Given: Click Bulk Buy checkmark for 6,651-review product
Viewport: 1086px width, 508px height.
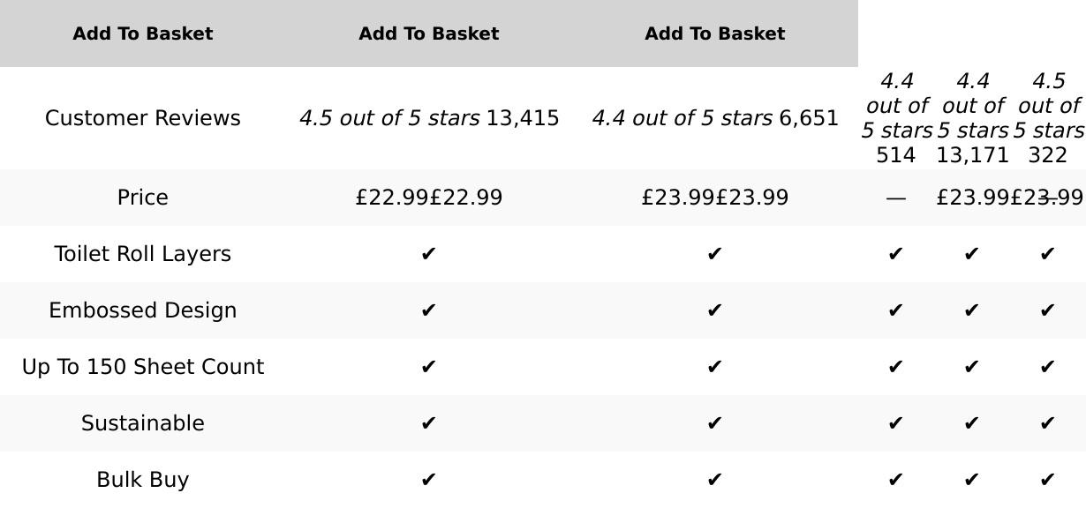Looking at the screenshot, I should [x=714, y=480].
